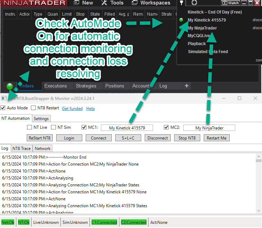Open the Get funded link

pos(72,109)
